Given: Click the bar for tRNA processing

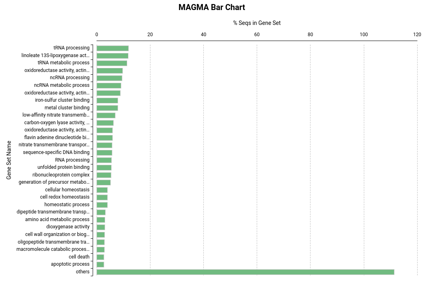Looking at the screenshot, I should pyautogui.click(x=112, y=48).
